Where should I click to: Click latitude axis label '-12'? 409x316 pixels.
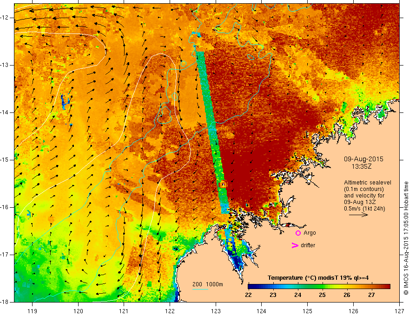pos(5,18)
